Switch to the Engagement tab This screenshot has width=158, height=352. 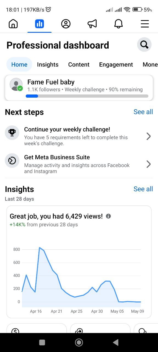(x=116, y=65)
